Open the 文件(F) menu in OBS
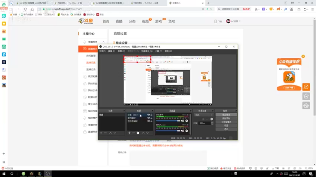The height and width of the screenshot is (177, 316). [x=102, y=51]
